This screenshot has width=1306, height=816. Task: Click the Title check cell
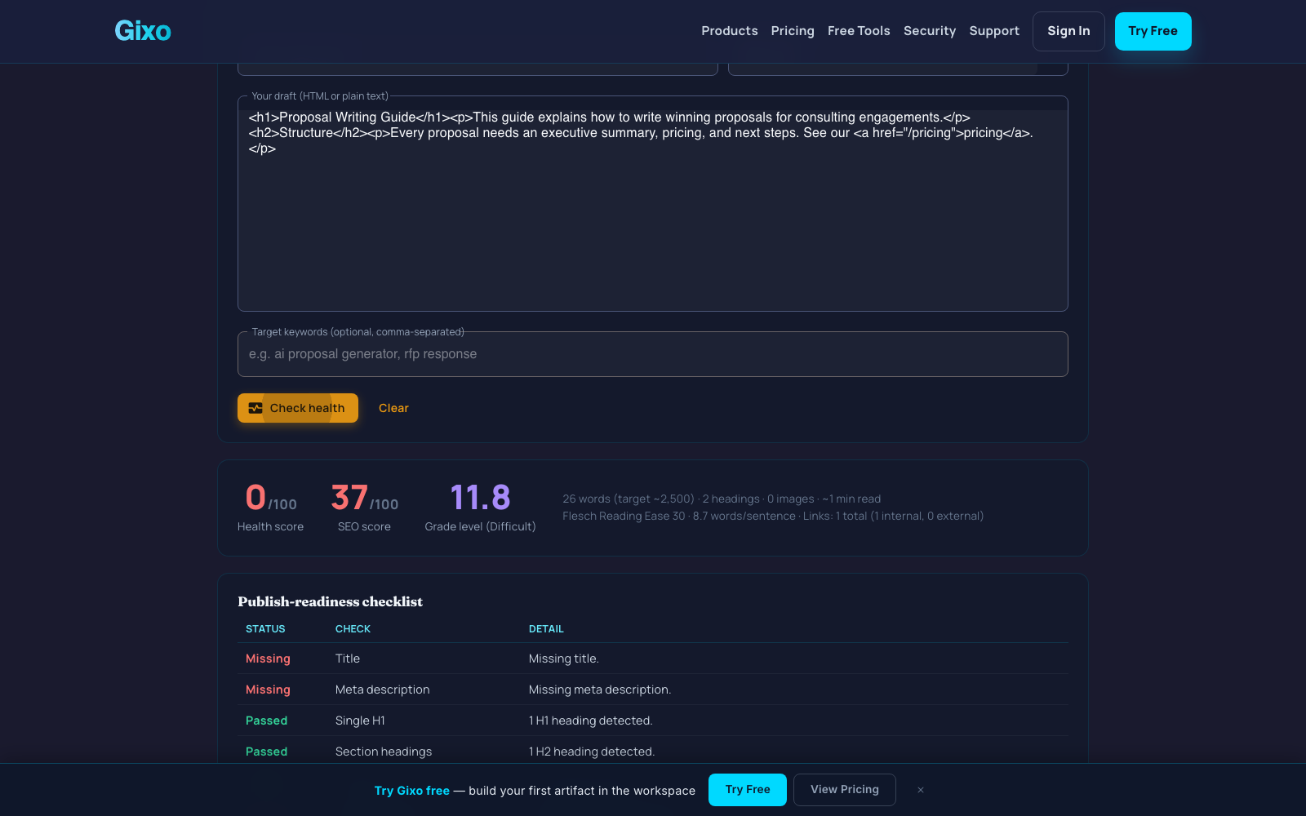[348, 659]
